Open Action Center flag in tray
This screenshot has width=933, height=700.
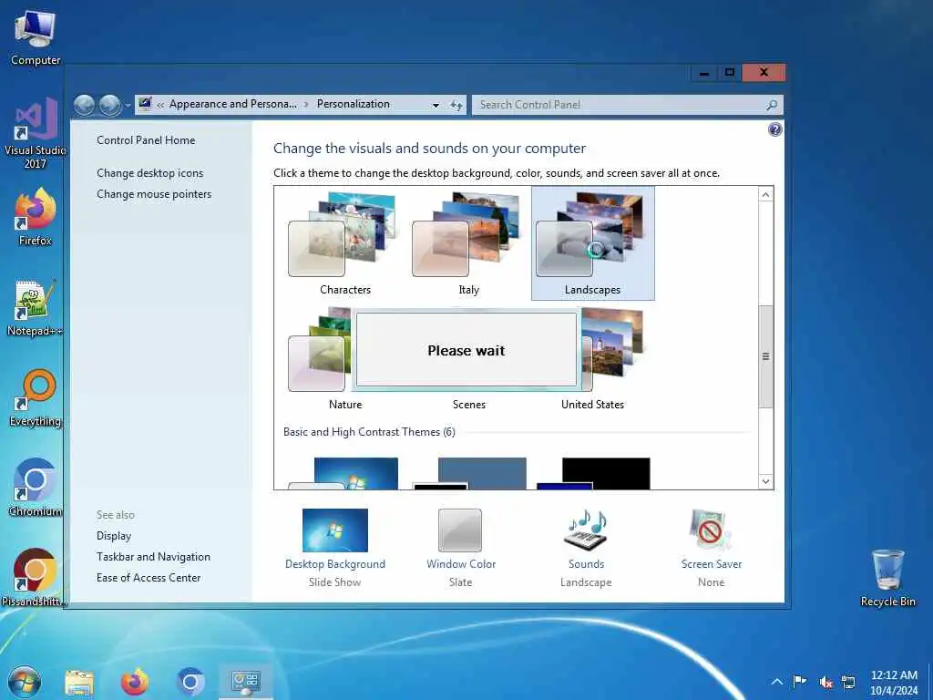pos(800,682)
